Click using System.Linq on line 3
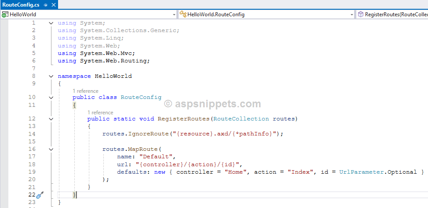Image resolution: width=428 pixels, height=208 pixels. point(91,38)
